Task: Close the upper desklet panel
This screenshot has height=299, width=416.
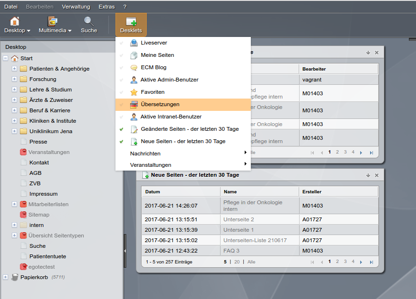Action: 376,53
